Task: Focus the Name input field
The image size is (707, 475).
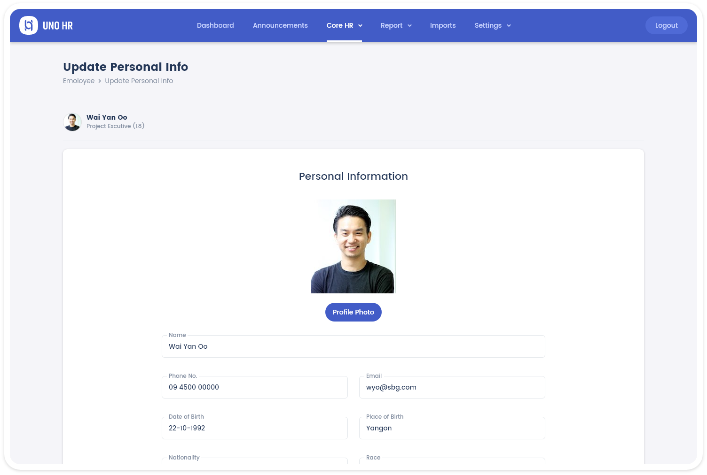Action: tap(353, 347)
